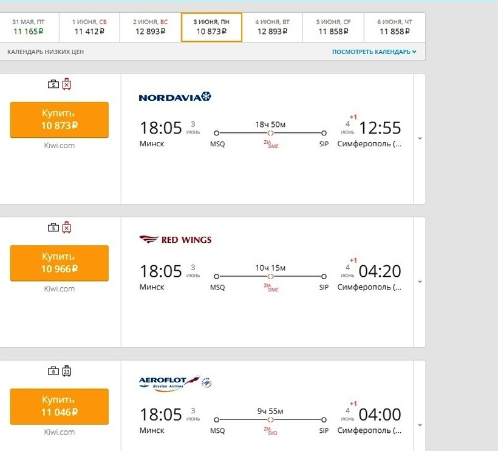Click the SkyTeam alliance icon next to Aeroflot
This screenshot has height=451, width=498.
[x=206, y=382]
